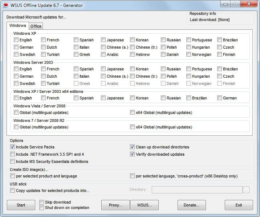Image resolution: width=260 pixels, height=217 pixels.
Task: Toggle Include MS Security Essentials definitions
Action: (13, 161)
